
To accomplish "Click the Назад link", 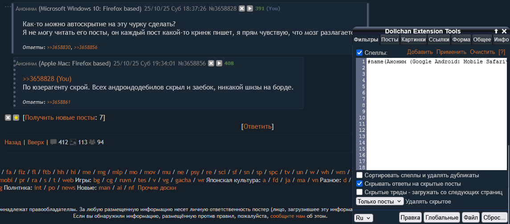I will [x=12, y=142].
